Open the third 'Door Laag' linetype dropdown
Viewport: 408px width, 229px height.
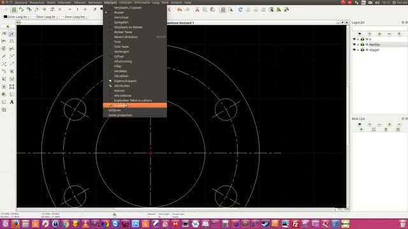[x=74, y=17]
